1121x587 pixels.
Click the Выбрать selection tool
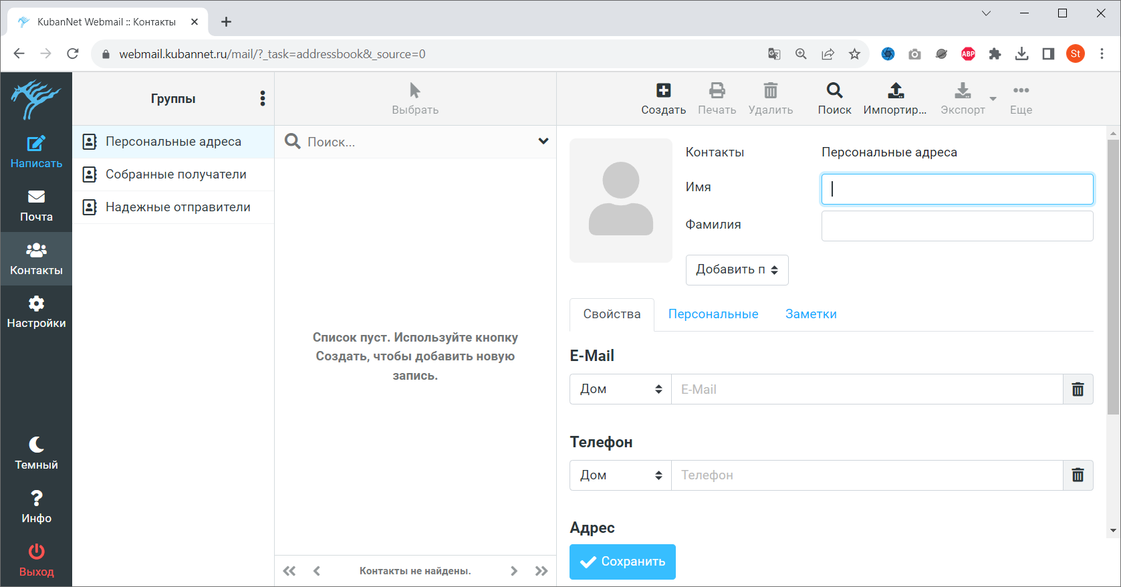pyautogui.click(x=415, y=99)
